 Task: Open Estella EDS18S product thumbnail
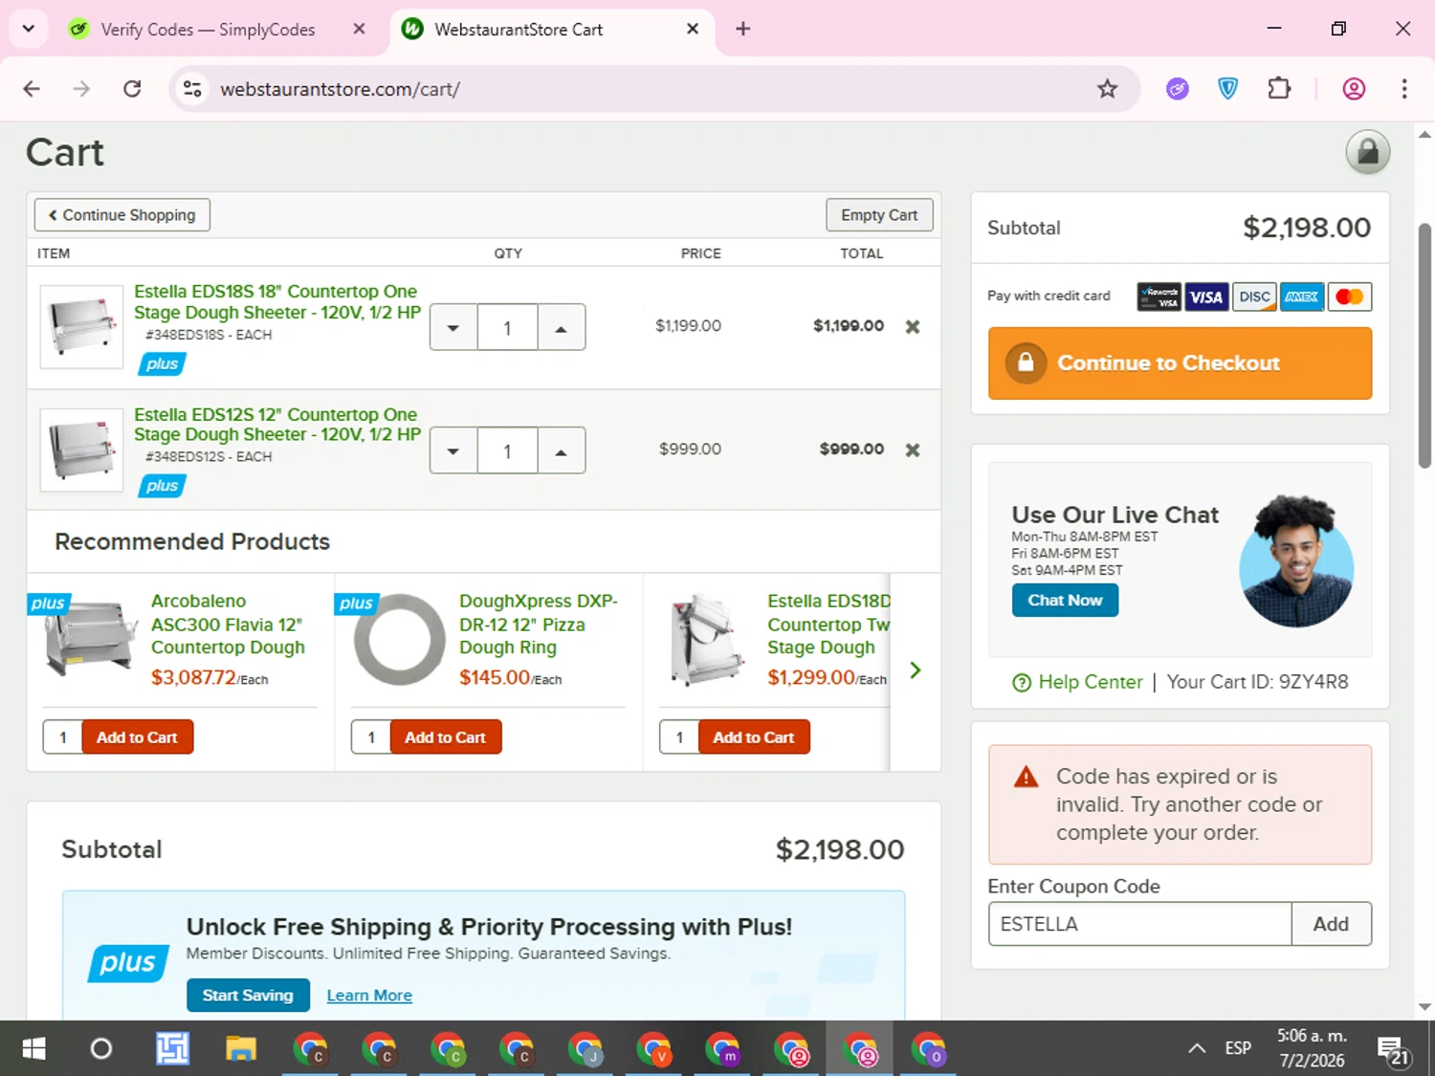(x=81, y=326)
